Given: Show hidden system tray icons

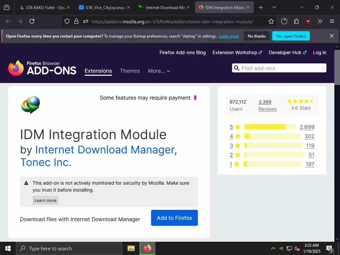Looking at the screenshot, I should click(273, 248).
